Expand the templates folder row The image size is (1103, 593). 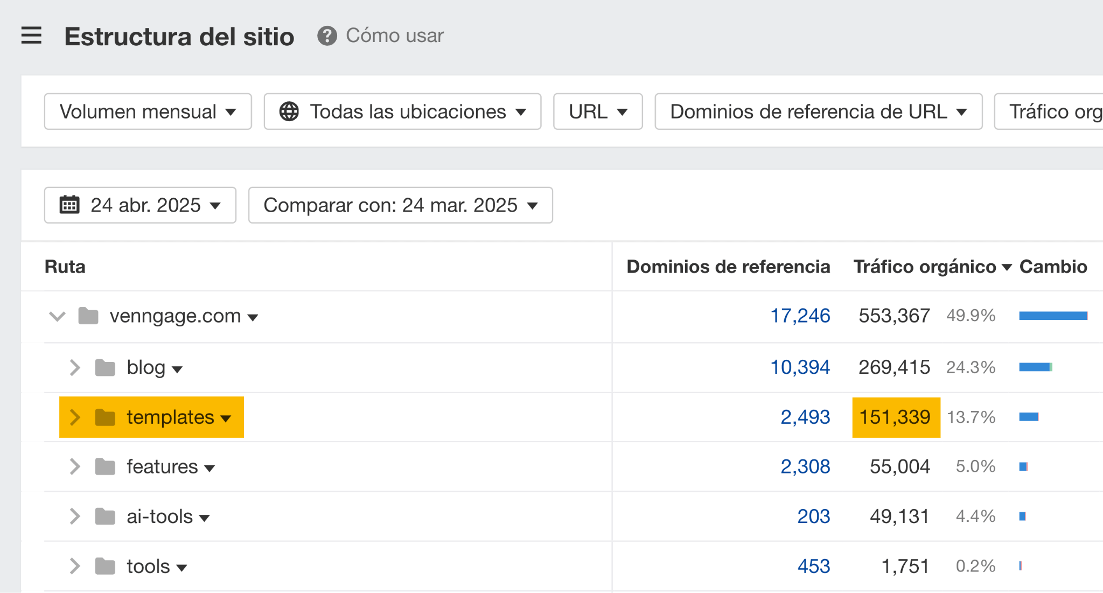coord(74,417)
